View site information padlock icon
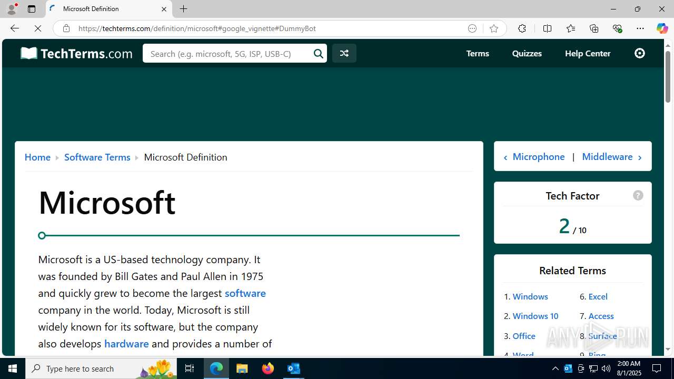The width and height of the screenshot is (674, 379). point(66,28)
